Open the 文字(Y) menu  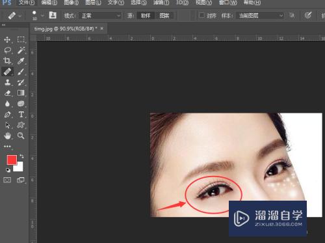click(116, 3)
